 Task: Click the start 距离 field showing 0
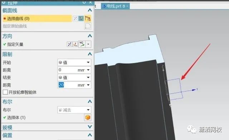tap(74, 70)
